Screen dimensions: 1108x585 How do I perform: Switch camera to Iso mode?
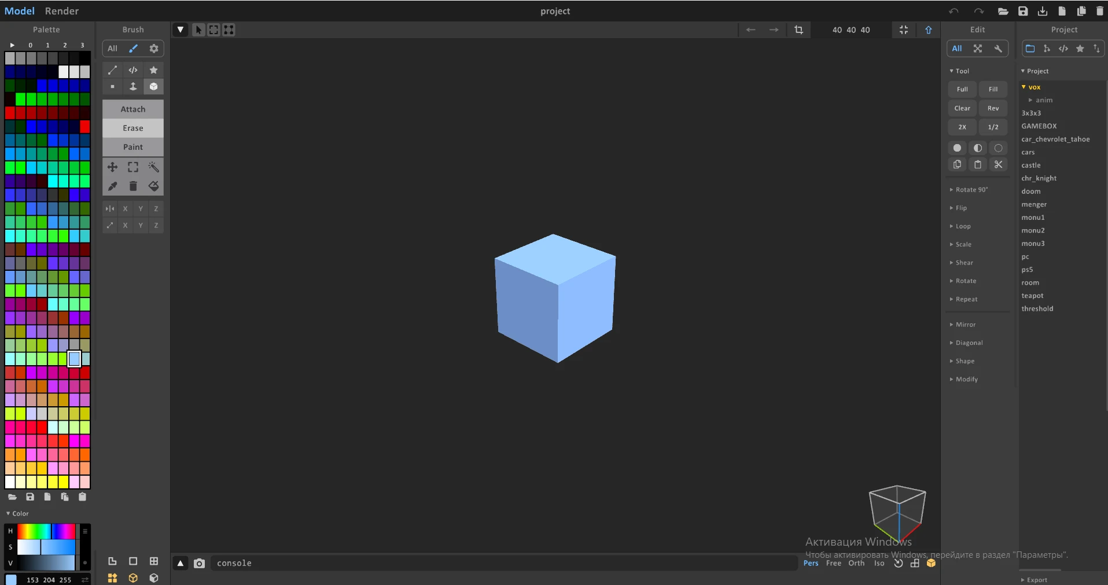pyautogui.click(x=879, y=563)
